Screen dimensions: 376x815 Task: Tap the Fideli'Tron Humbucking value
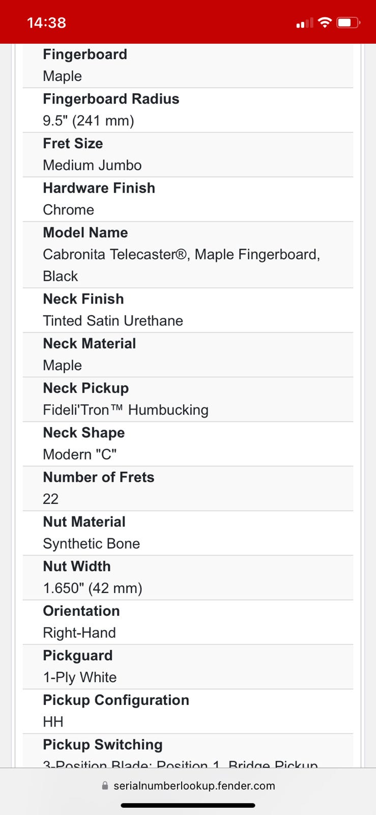(x=126, y=410)
